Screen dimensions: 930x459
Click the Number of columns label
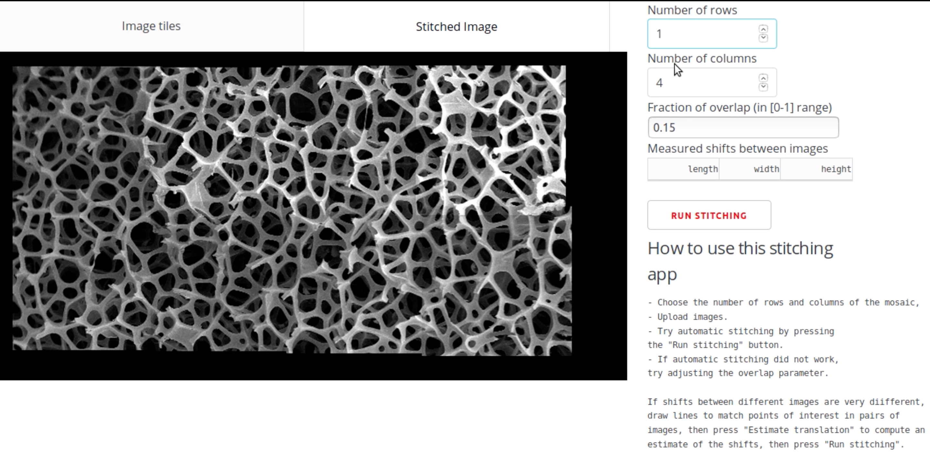(x=702, y=58)
